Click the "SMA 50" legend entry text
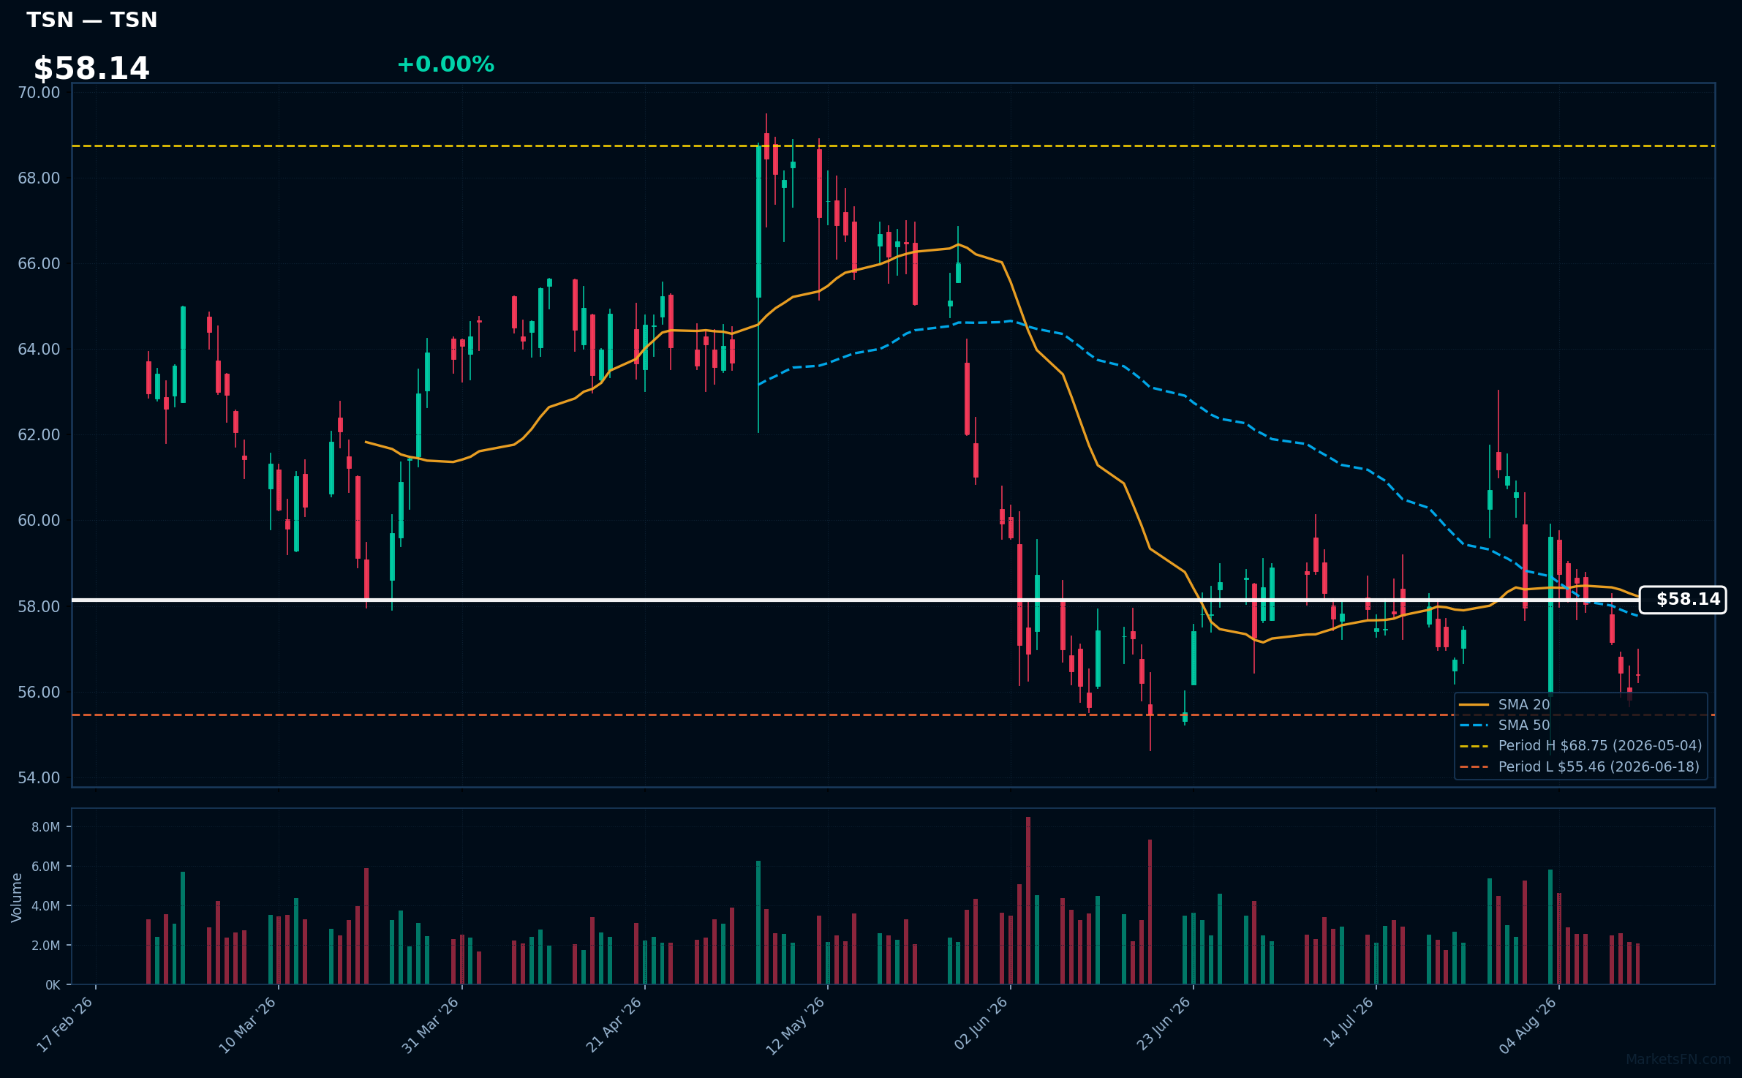The height and width of the screenshot is (1078, 1742). pos(1524,725)
